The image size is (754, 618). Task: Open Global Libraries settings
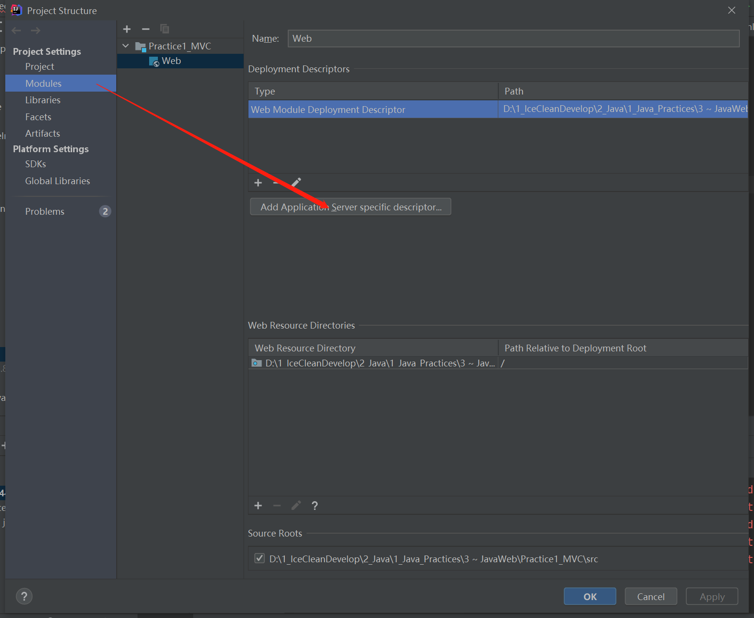click(58, 181)
